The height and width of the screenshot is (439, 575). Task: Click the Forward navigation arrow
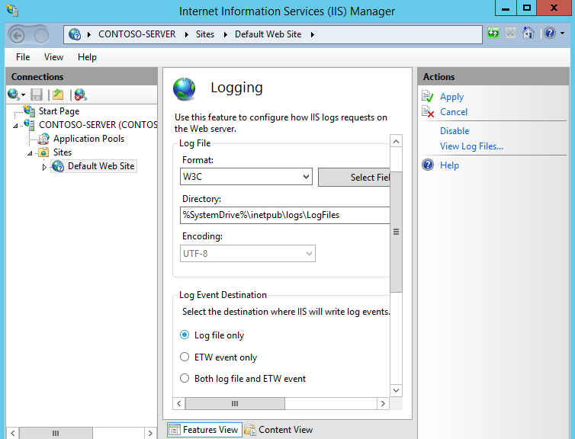click(41, 36)
